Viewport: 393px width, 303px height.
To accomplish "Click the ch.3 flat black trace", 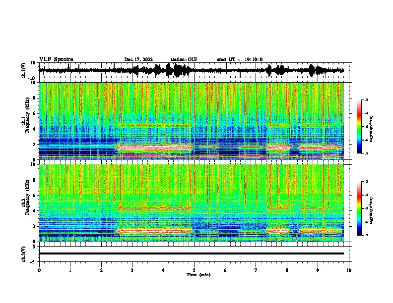I will [x=191, y=253].
